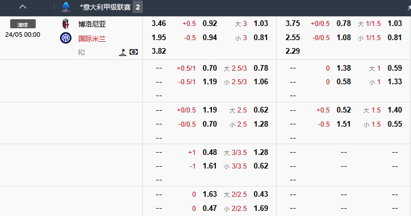
Task: Select -0/0.5 handicap odds 0.70
Action: (x=210, y=124)
